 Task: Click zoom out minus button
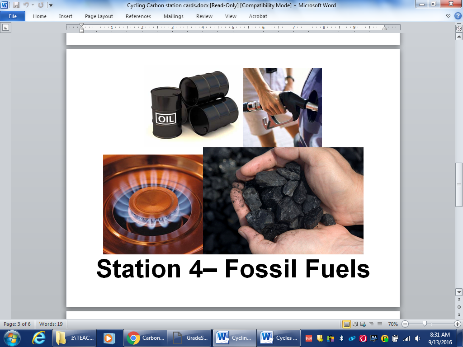(x=405, y=324)
